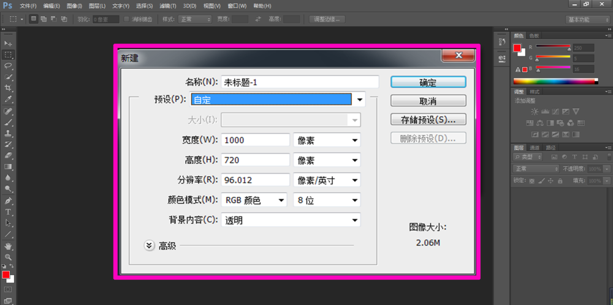The height and width of the screenshot is (305, 613).
Task: Swap foreground and background colors icon
Action: click(12, 266)
